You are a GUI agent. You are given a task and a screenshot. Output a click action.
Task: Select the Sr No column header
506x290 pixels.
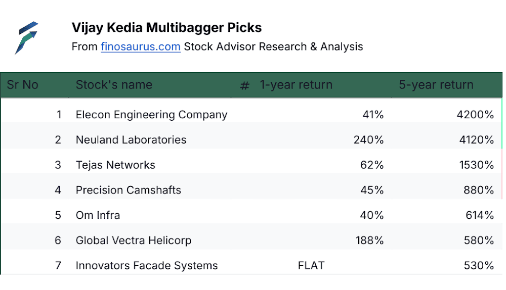[23, 85]
